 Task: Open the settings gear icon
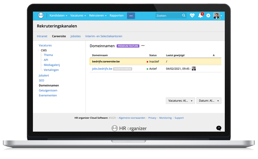point(208,15)
